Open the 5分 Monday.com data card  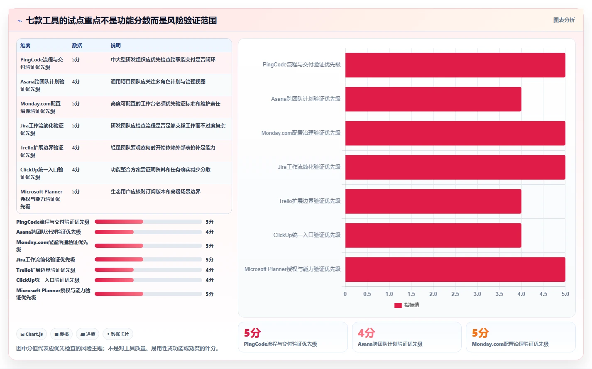tap(521, 337)
